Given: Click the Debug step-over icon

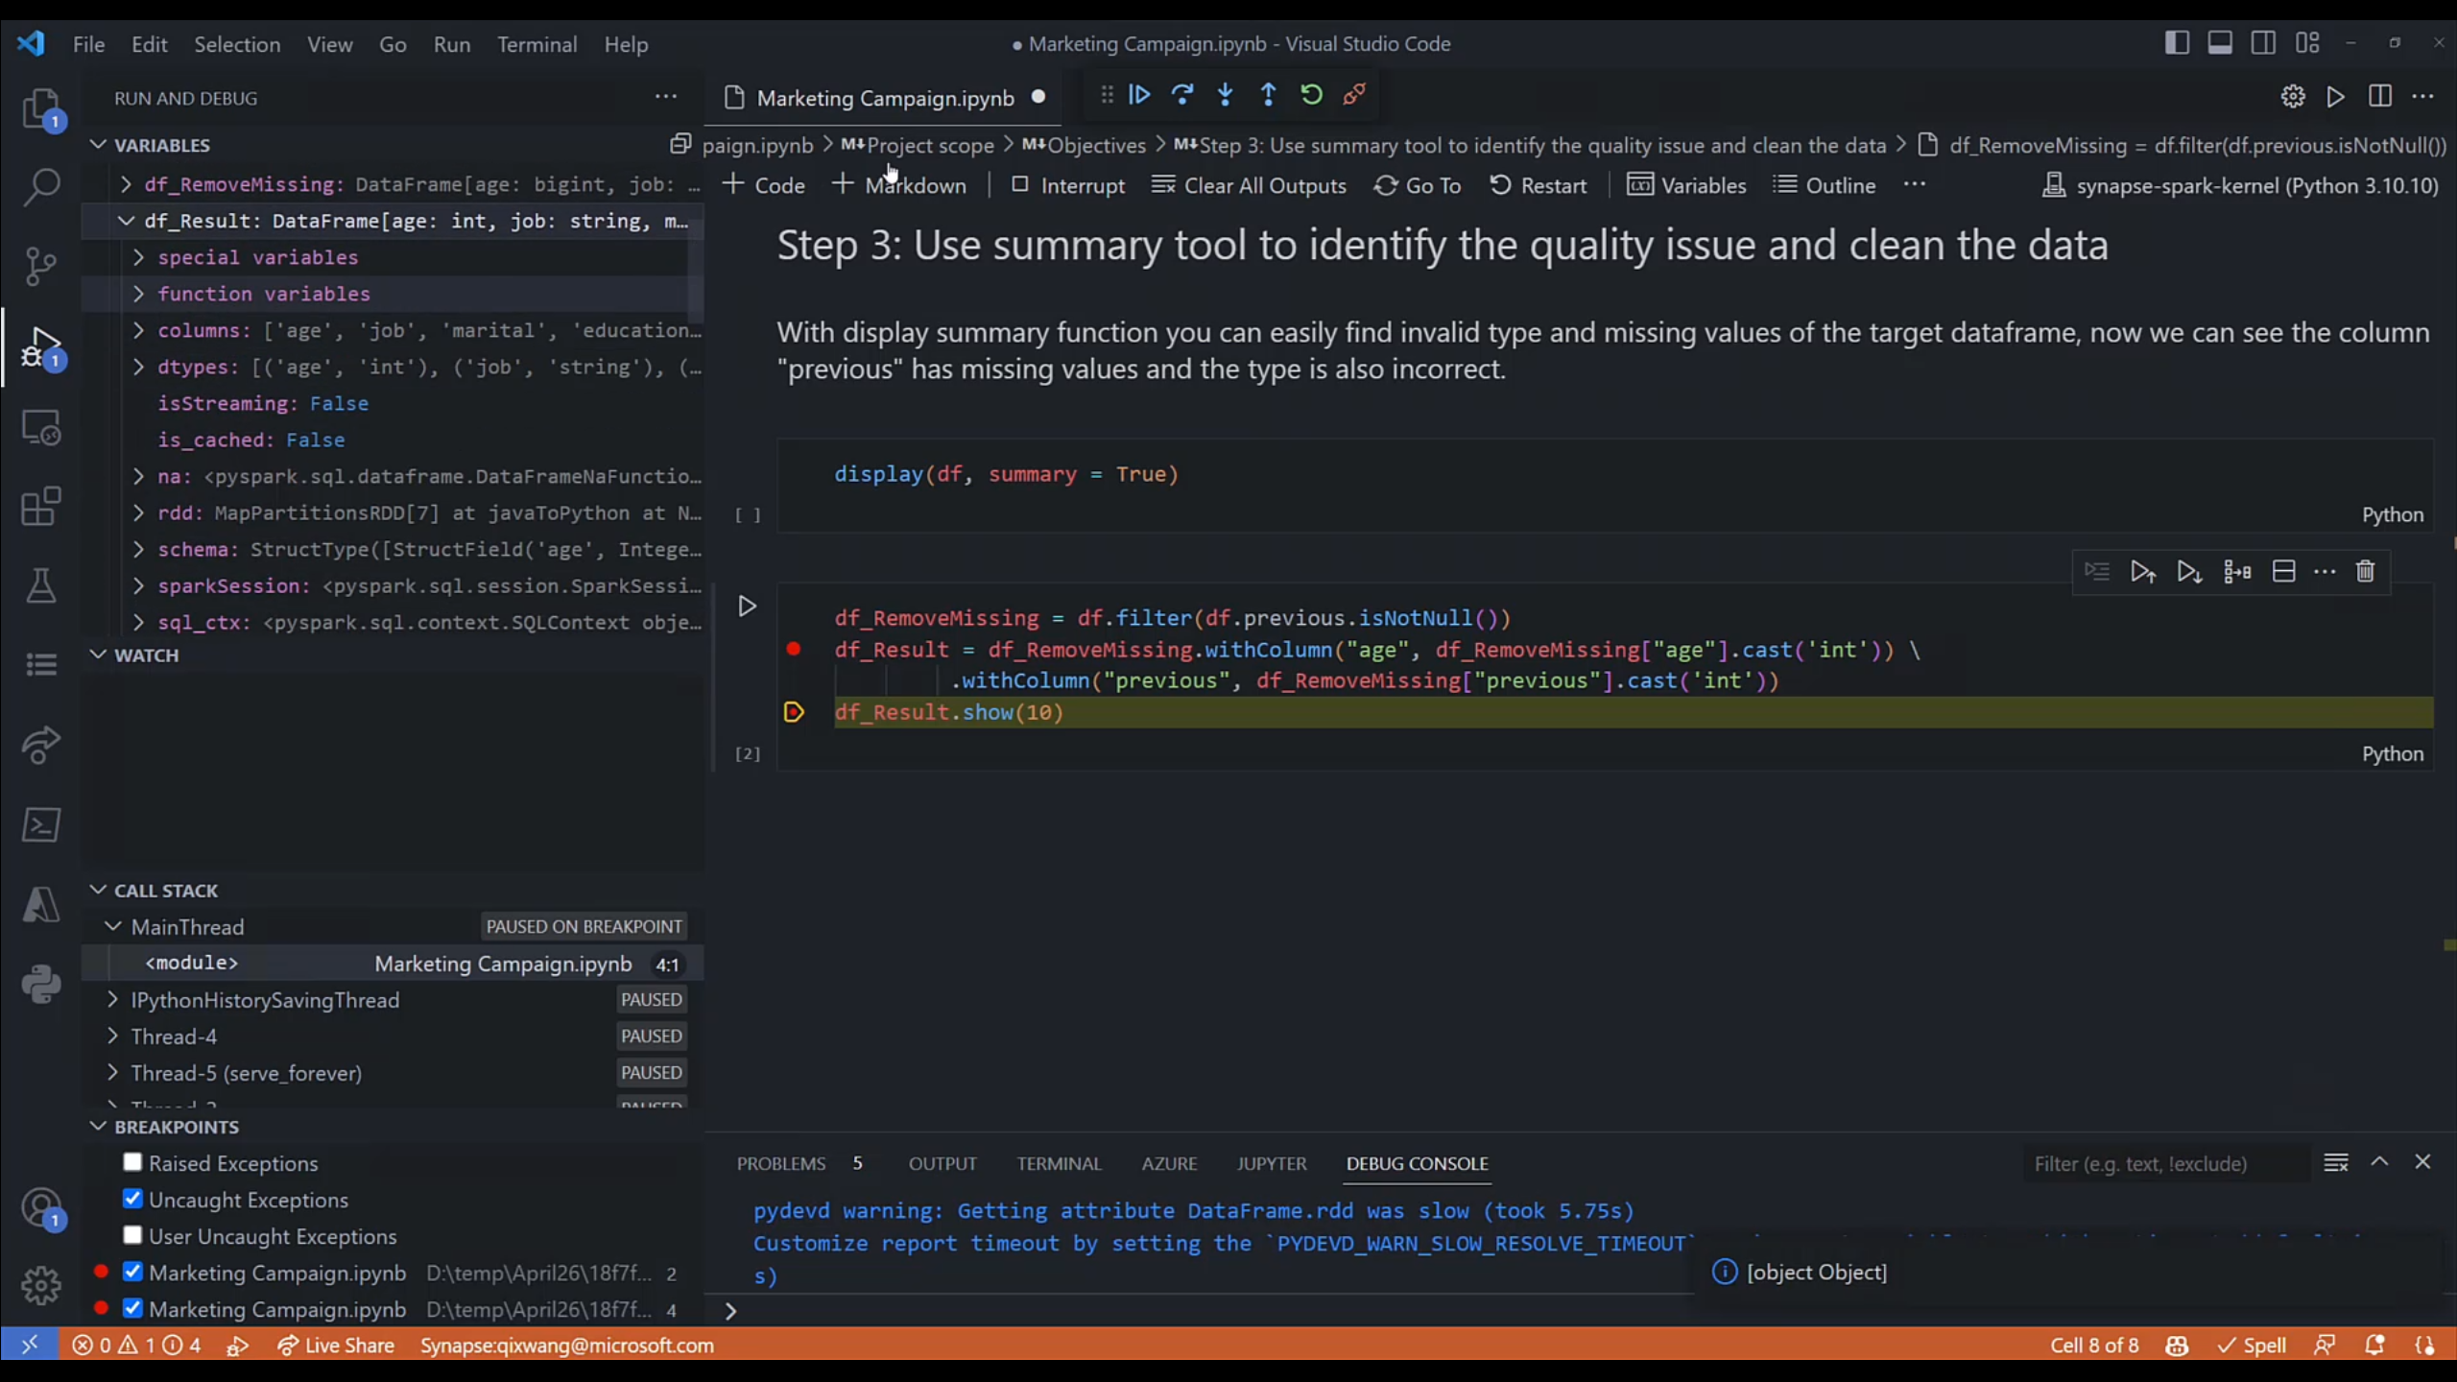Looking at the screenshot, I should point(1183,94).
